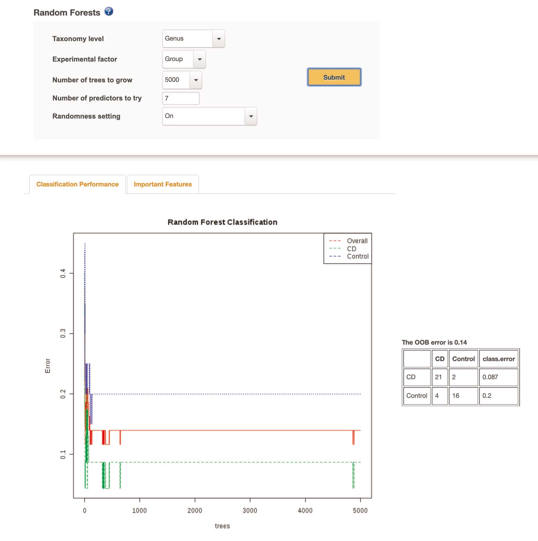This screenshot has width=538, height=541.
Task: Click the class.error column header
Action: point(499,359)
